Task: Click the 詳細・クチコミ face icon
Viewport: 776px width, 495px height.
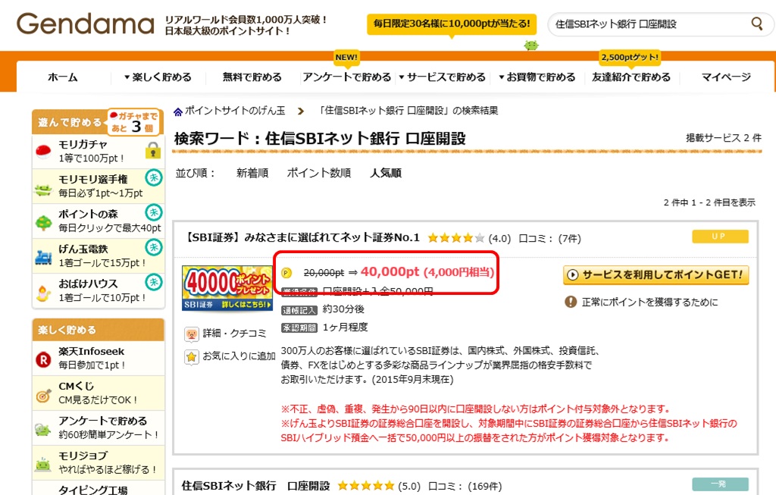Action: pos(192,334)
